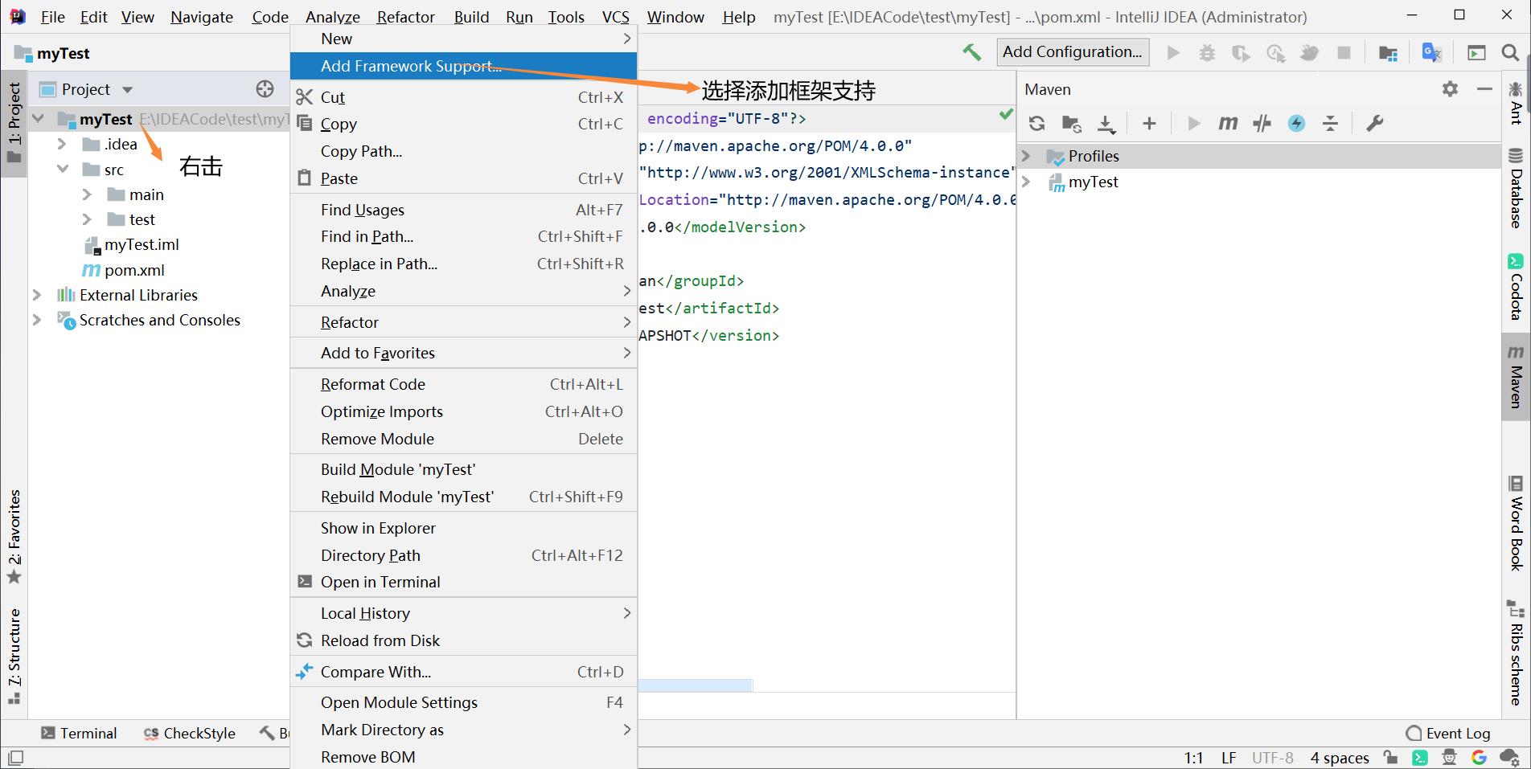The width and height of the screenshot is (1531, 769).
Task: Click Execute Maven Goal m icon
Action: (1228, 123)
